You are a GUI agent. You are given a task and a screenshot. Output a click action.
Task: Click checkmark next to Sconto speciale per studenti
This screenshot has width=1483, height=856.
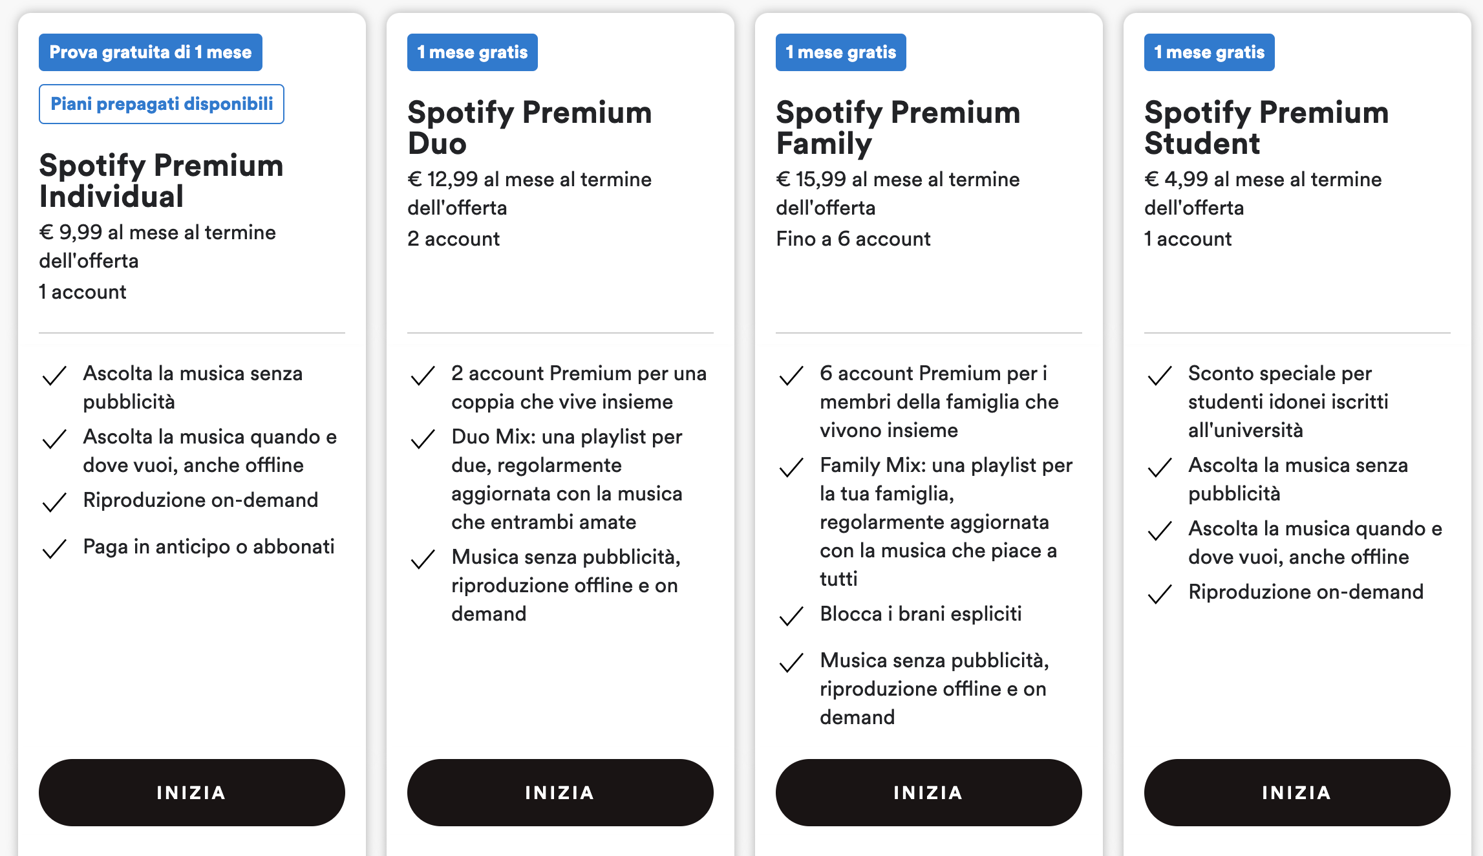pos(1160,376)
